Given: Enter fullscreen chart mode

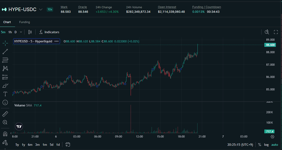Looking at the screenshot, I should coord(276,32).
